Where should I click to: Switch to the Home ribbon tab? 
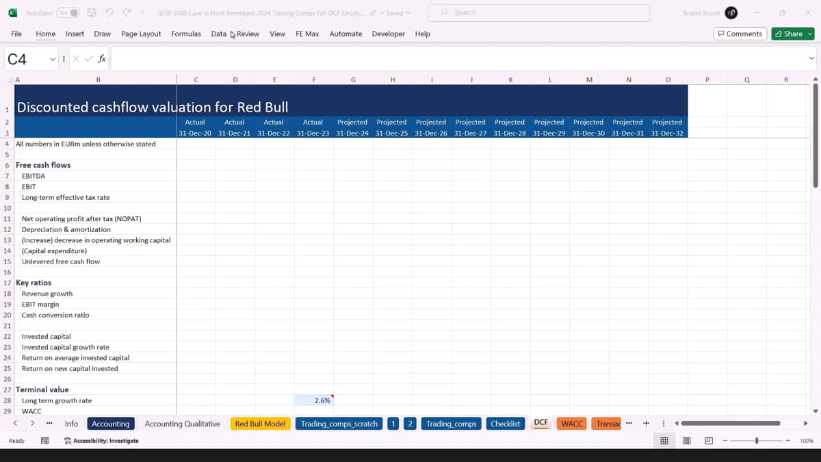click(x=46, y=34)
